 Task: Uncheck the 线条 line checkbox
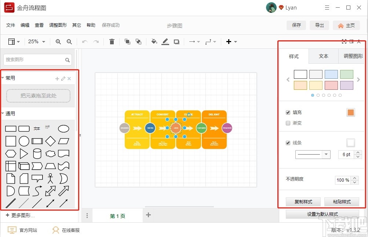pos(288,143)
